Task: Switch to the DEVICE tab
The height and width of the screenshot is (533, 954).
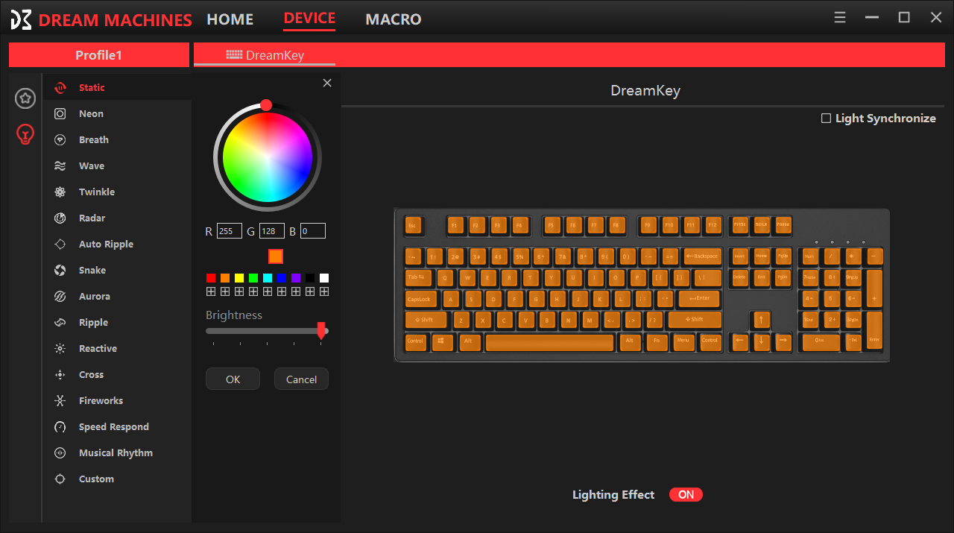Action: coord(309,19)
